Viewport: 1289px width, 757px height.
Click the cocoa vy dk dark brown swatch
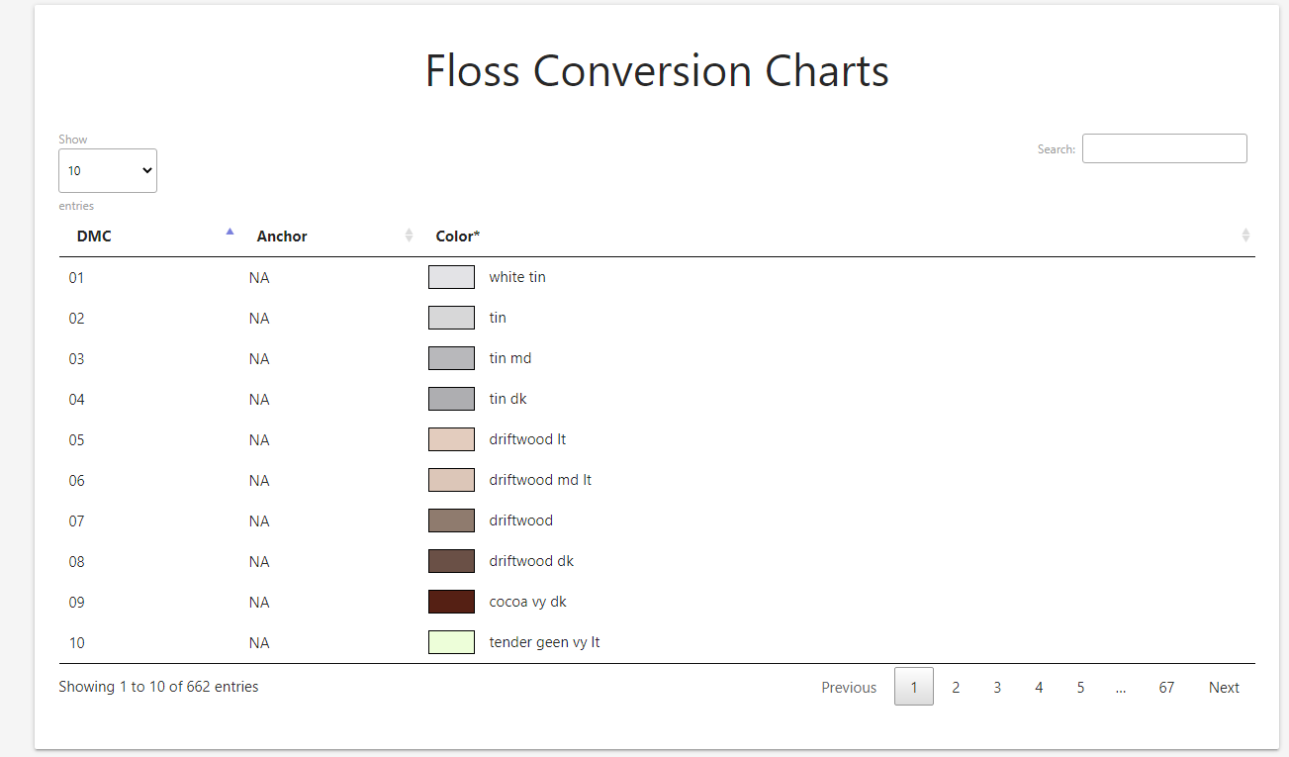click(451, 601)
